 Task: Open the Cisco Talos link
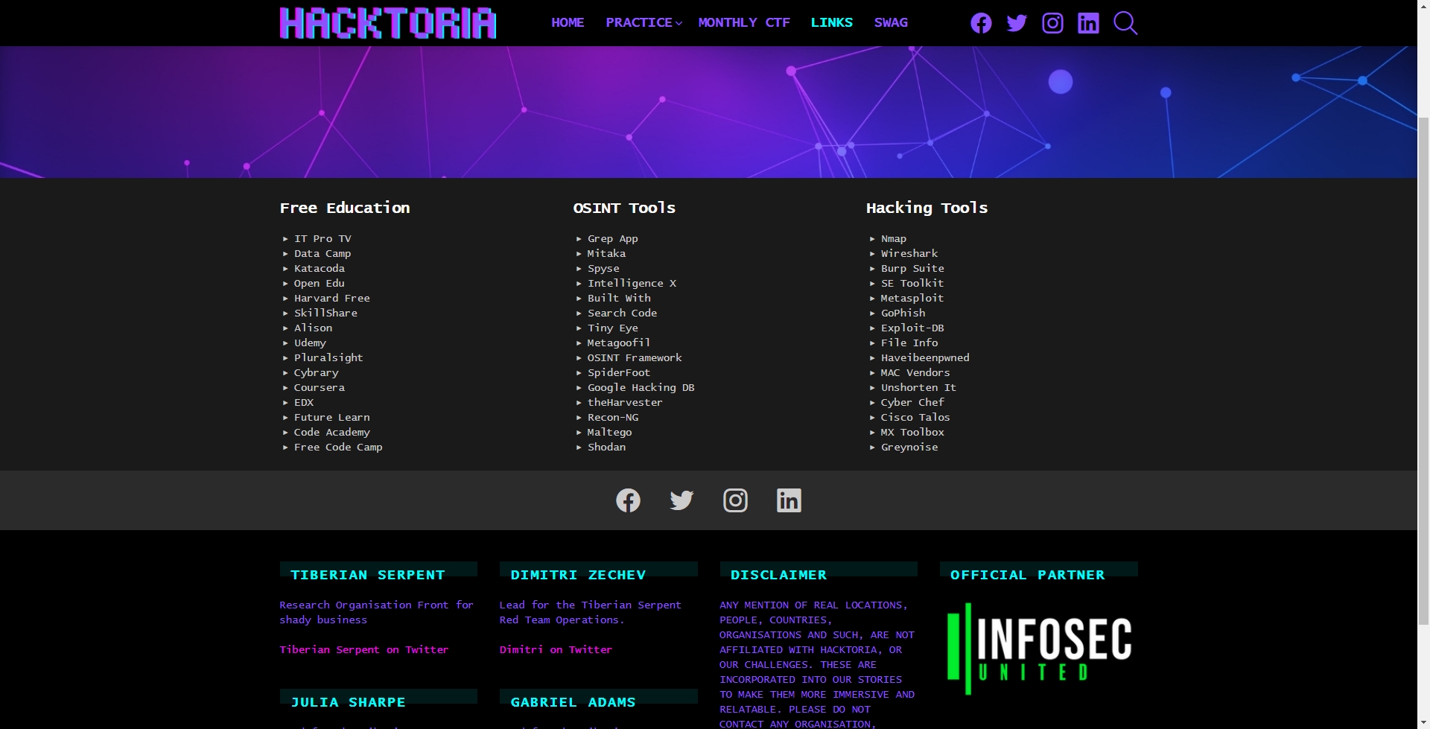pyautogui.click(x=915, y=417)
